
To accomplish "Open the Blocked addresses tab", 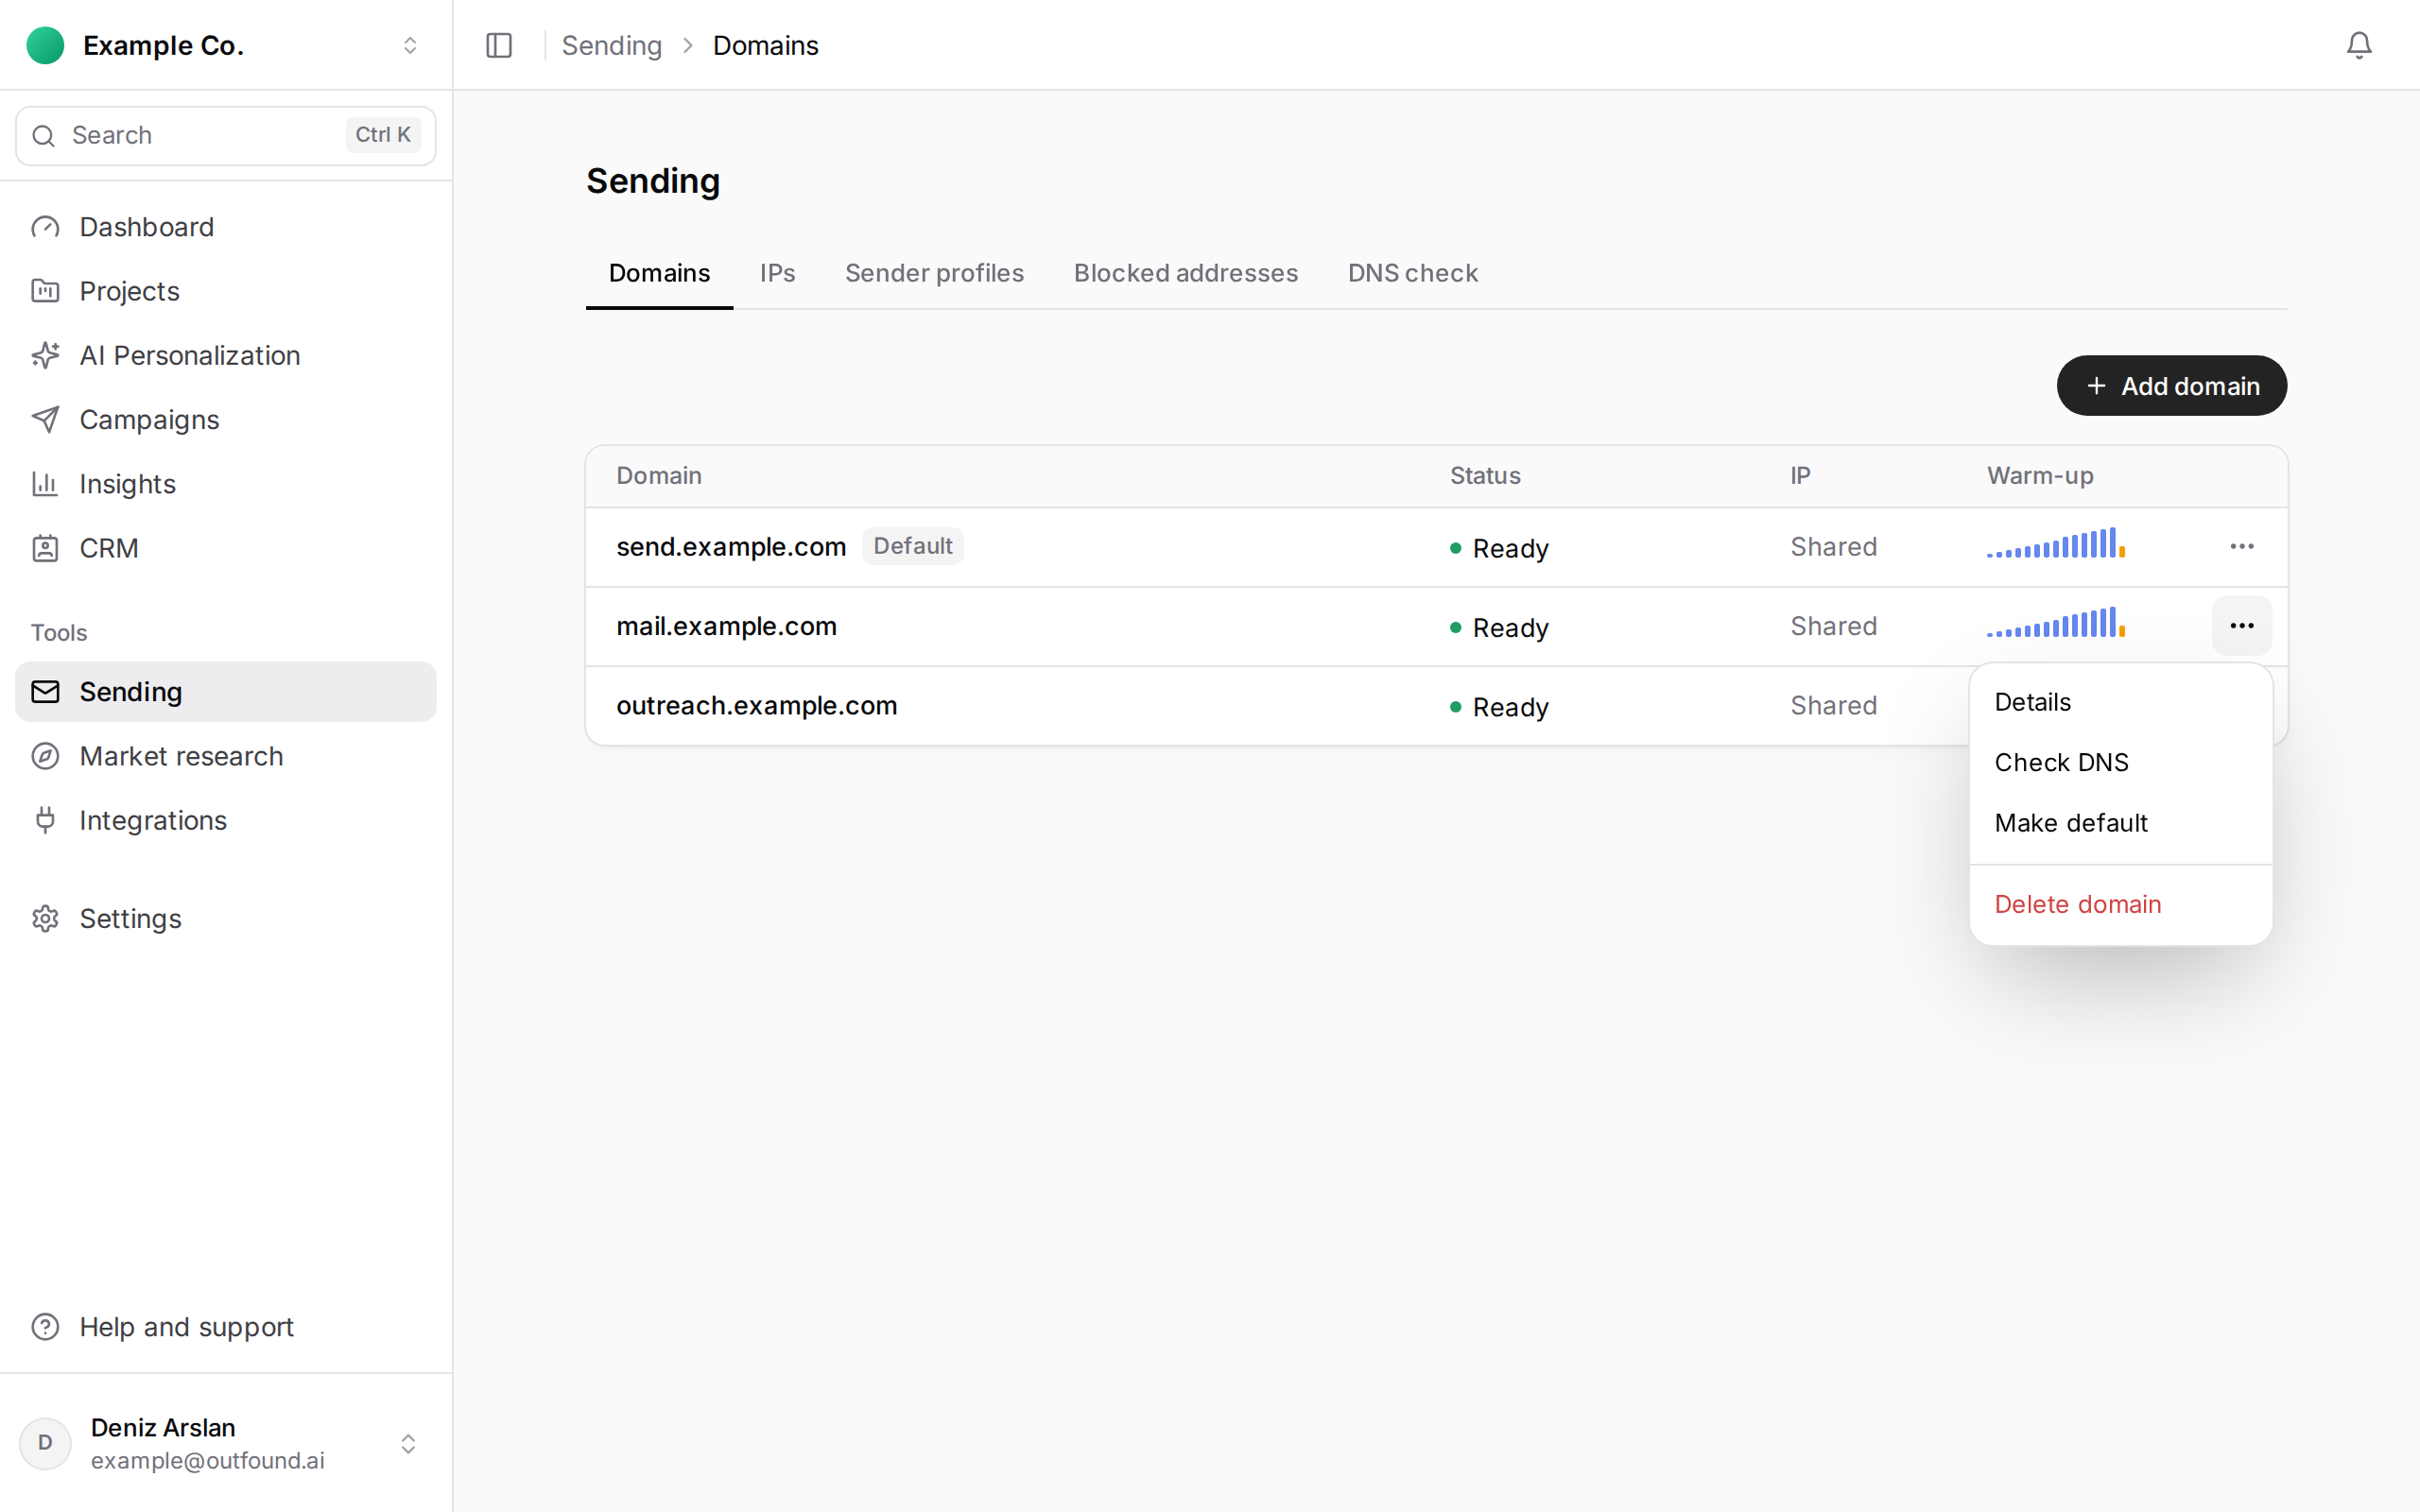I will point(1185,273).
